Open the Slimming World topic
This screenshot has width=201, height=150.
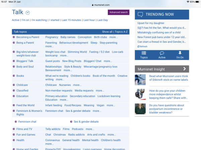click(x=77, y=52)
